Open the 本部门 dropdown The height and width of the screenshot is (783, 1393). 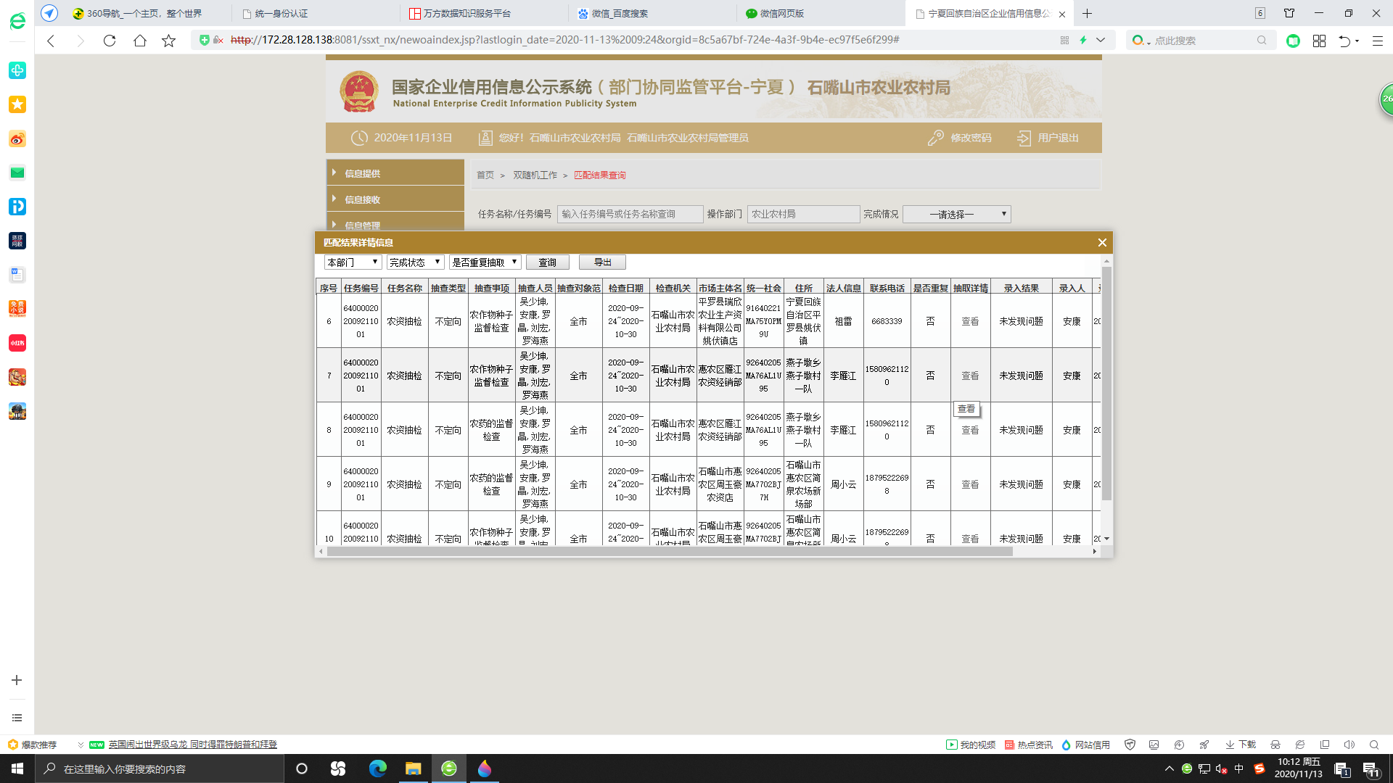(x=353, y=262)
